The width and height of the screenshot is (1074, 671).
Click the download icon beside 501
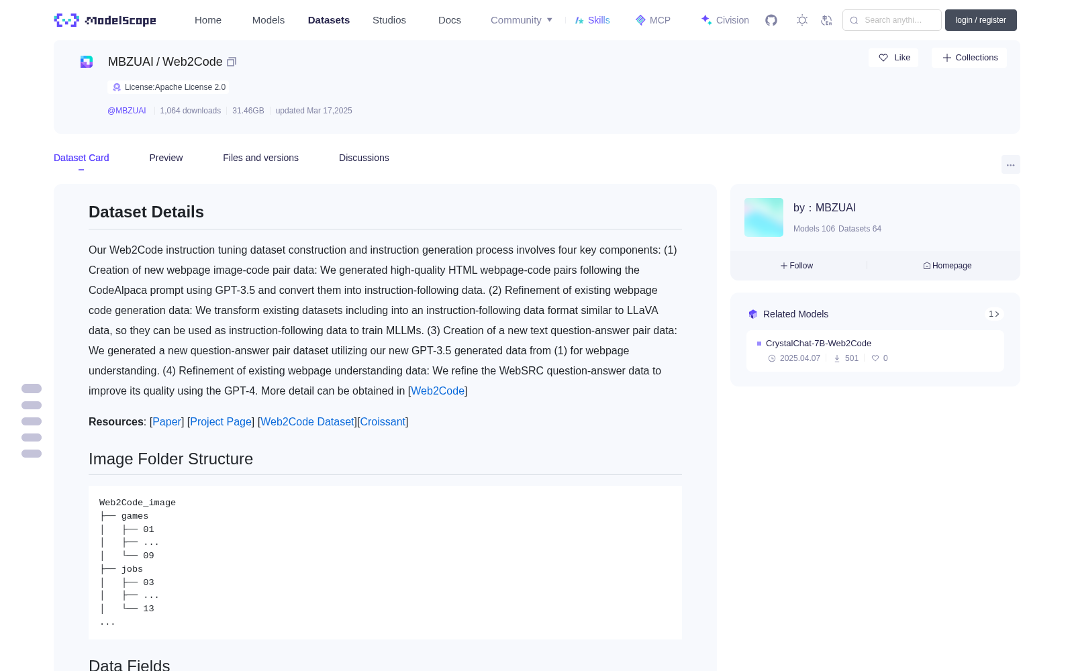click(x=837, y=358)
